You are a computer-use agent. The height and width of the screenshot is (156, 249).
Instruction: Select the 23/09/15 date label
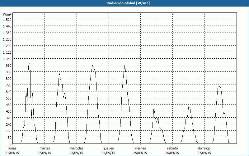76,153
